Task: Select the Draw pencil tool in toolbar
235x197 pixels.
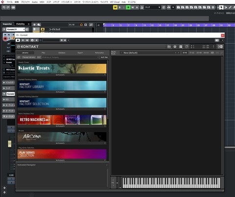Action: (x=230, y=7)
